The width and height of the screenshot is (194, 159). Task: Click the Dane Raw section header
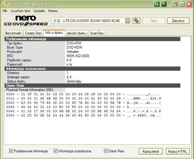click(x=92, y=86)
